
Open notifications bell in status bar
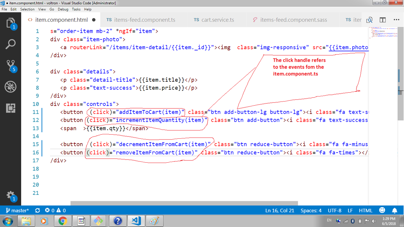pyautogui.click(x=395, y=210)
